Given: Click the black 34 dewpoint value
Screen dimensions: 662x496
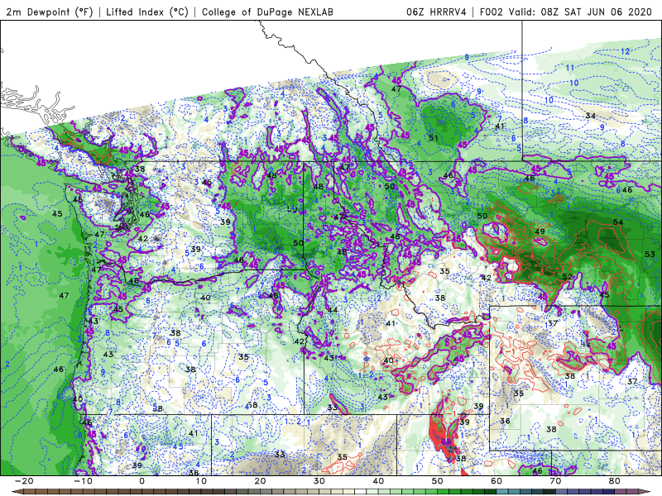Looking at the screenshot, I should tap(591, 116).
